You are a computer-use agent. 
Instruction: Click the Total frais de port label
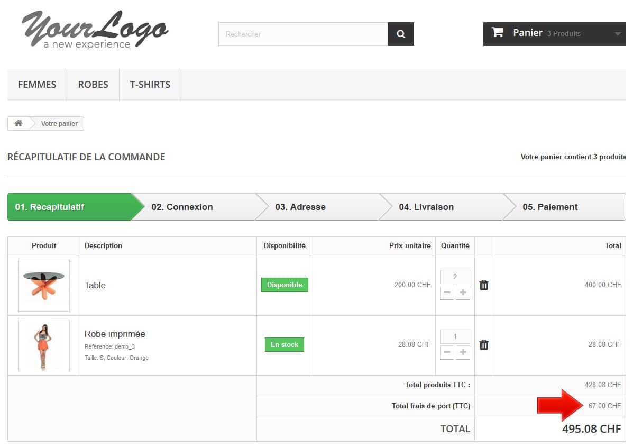431,406
